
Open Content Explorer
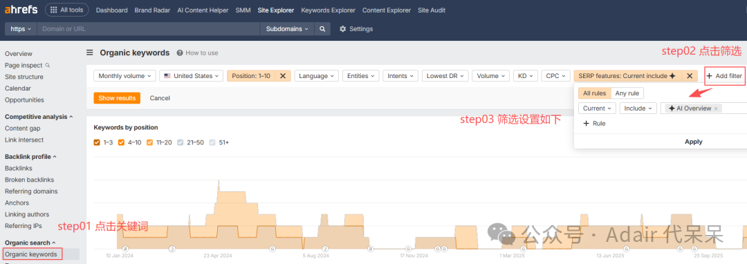[387, 10]
